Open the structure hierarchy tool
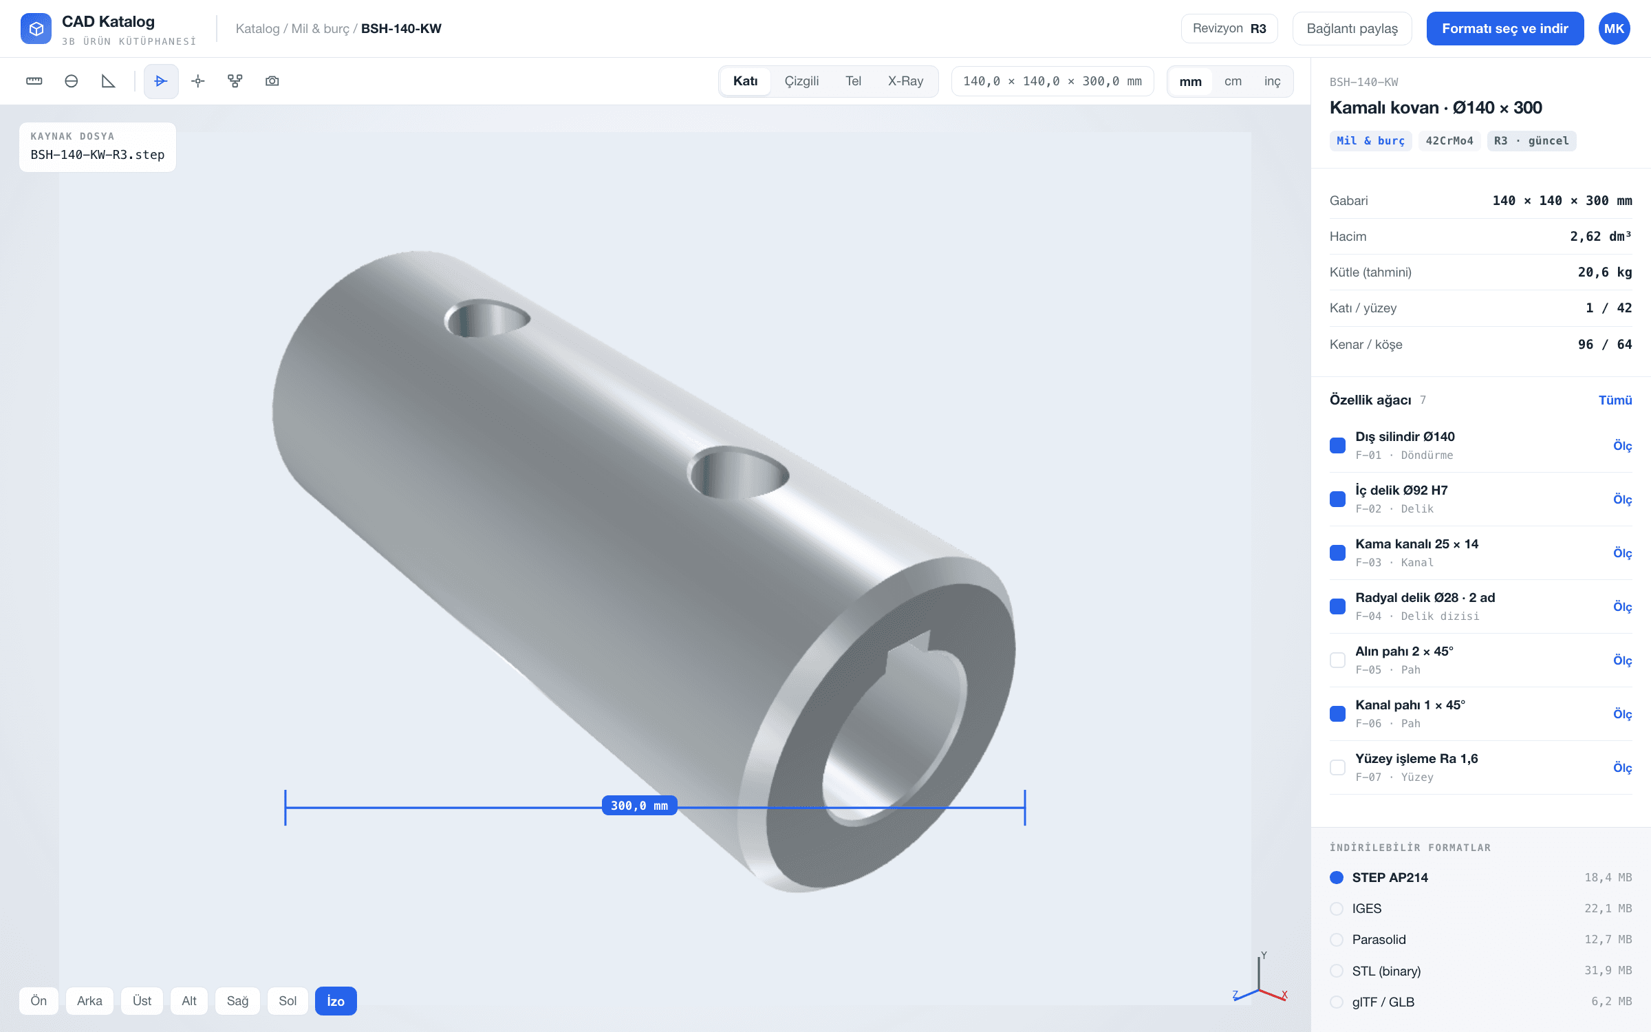1651x1032 pixels. 235,81
